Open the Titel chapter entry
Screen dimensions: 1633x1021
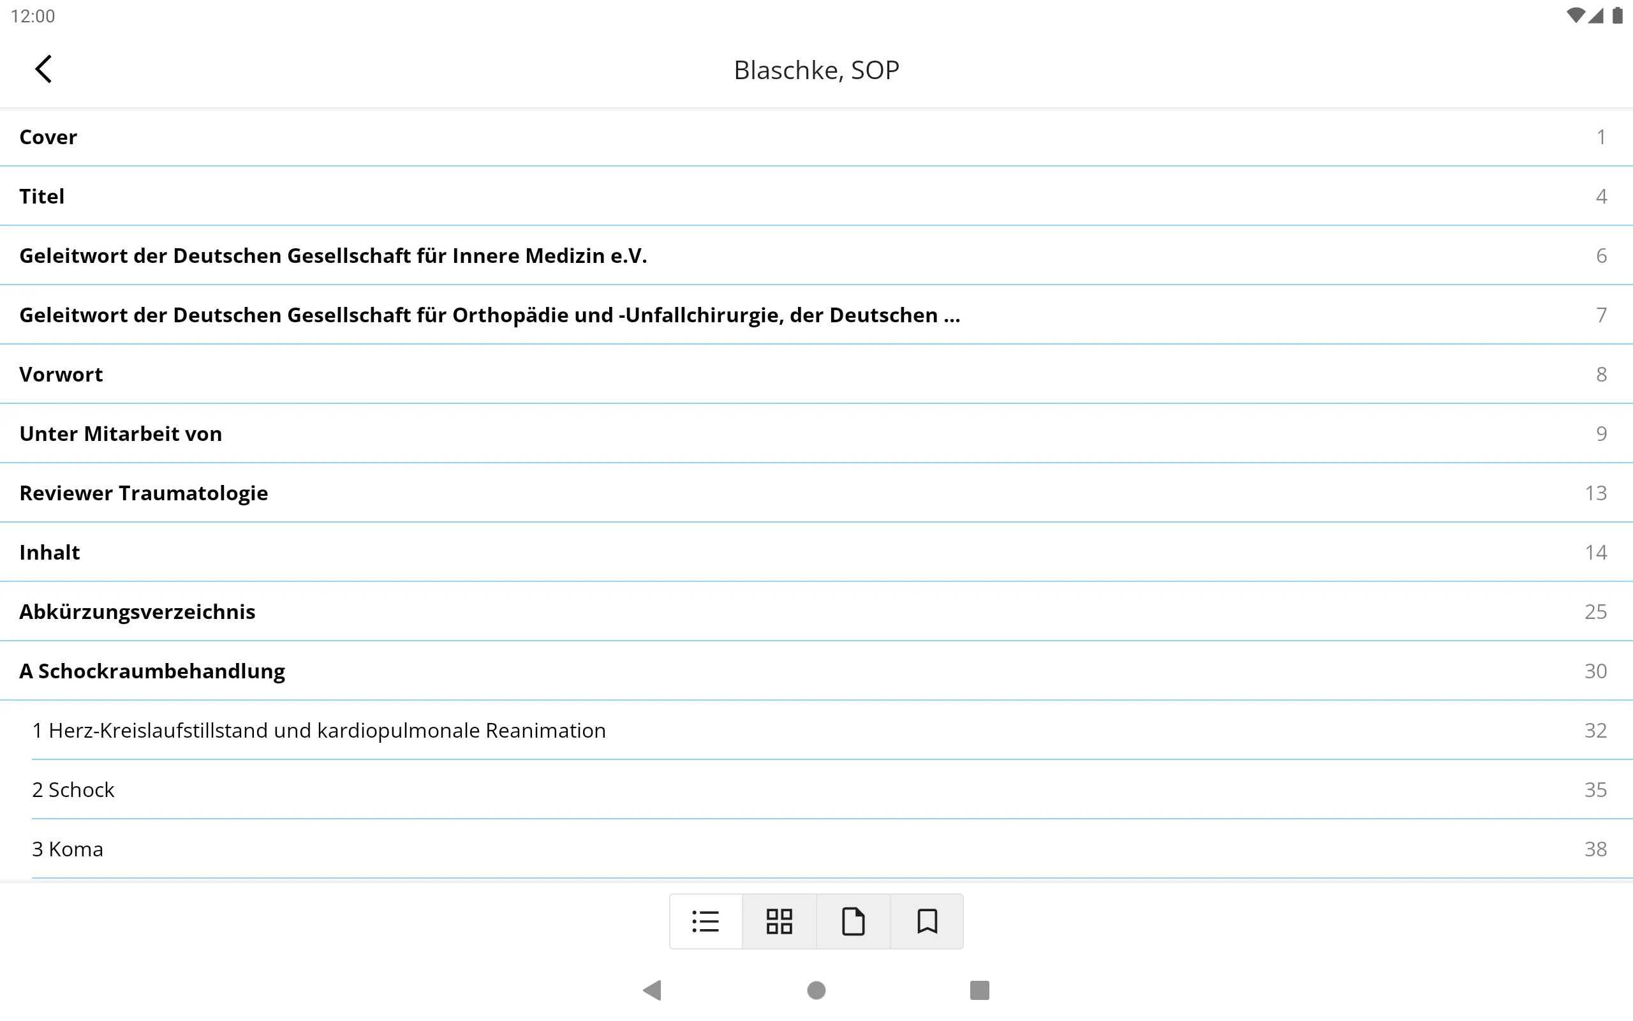[x=816, y=197]
